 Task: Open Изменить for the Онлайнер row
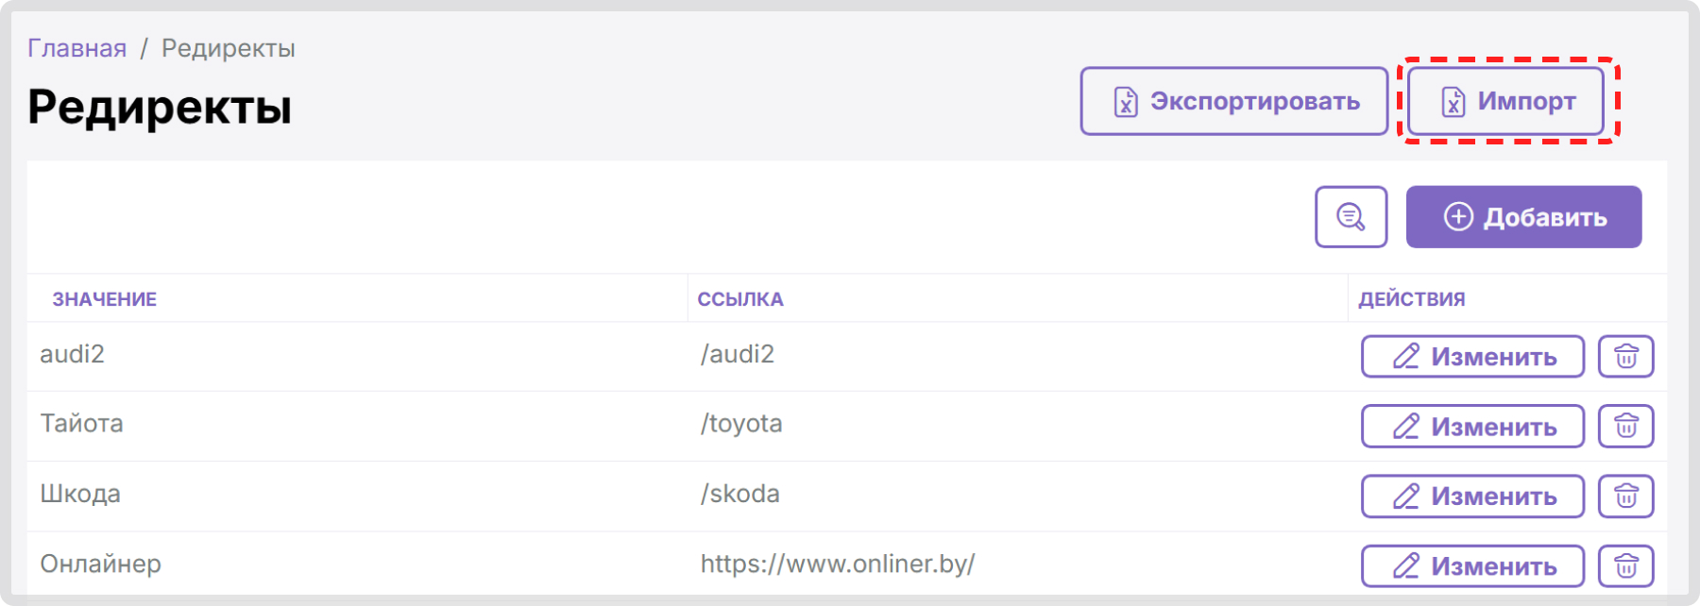pyautogui.click(x=1472, y=566)
